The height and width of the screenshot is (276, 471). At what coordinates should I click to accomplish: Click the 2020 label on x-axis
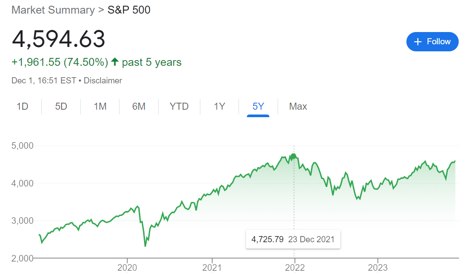click(x=127, y=267)
